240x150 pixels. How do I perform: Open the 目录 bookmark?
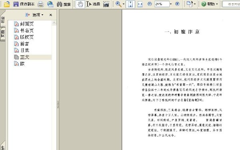(x=24, y=50)
